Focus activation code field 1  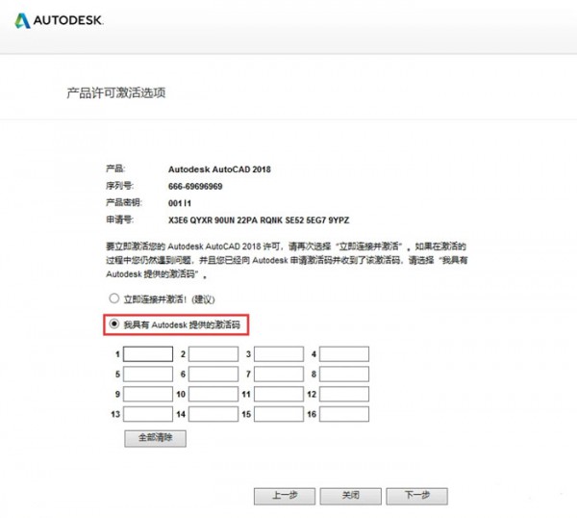(x=148, y=354)
